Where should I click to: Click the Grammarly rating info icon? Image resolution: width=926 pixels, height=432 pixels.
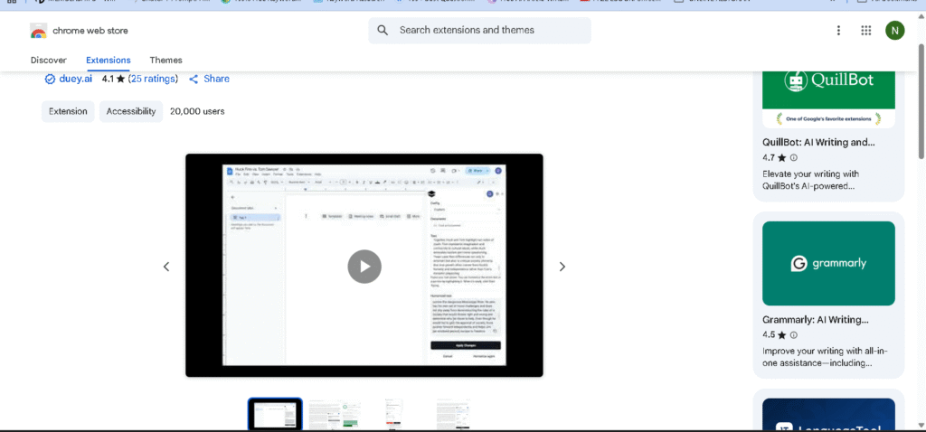pyautogui.click(x=794, y=334)
